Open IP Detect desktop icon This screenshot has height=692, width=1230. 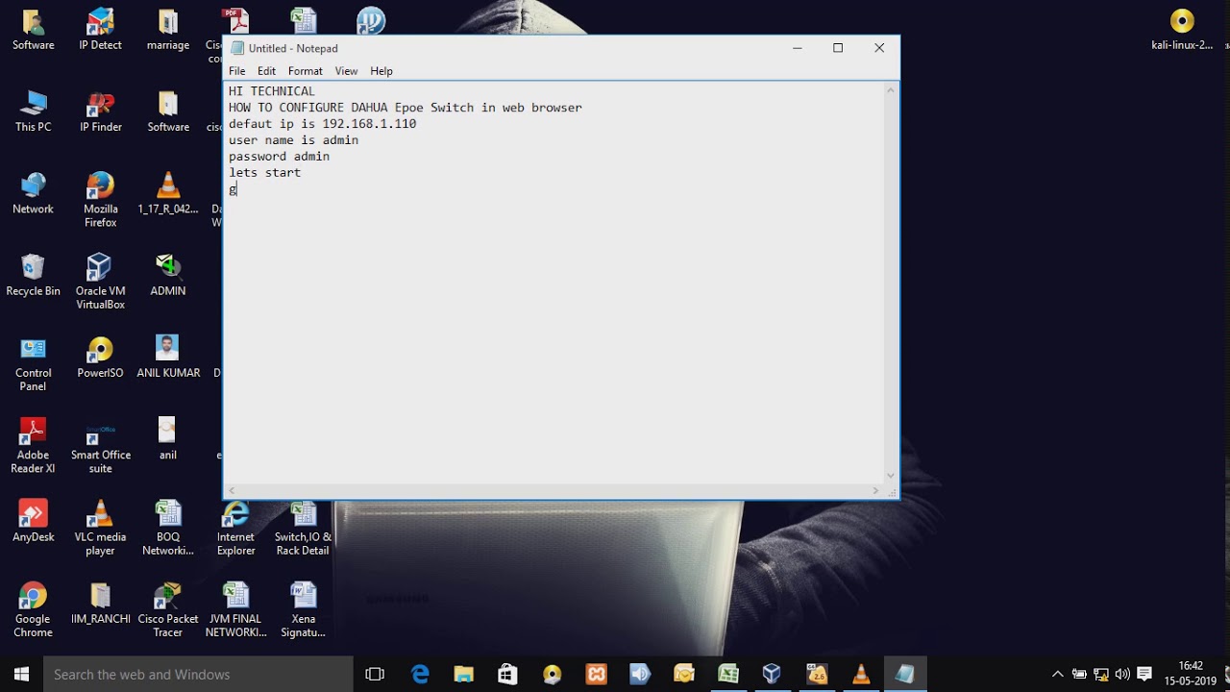coord(101,30)
